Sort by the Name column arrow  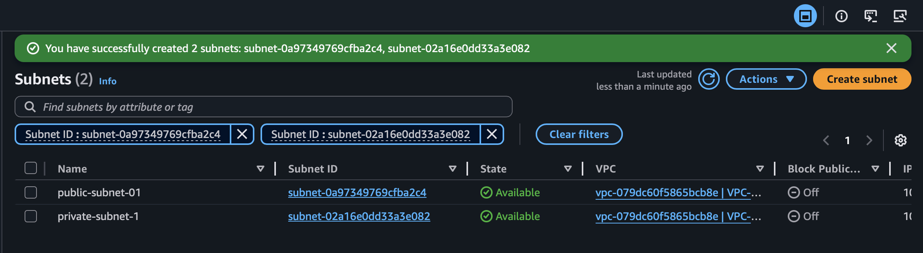pyautogui.click(x=260, y=169)
